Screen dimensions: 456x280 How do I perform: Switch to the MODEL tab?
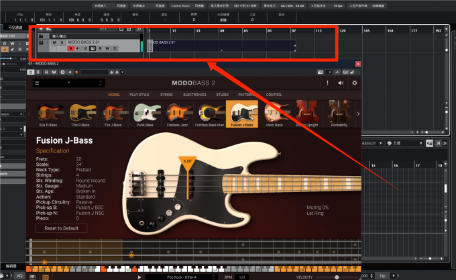[114, 95]
